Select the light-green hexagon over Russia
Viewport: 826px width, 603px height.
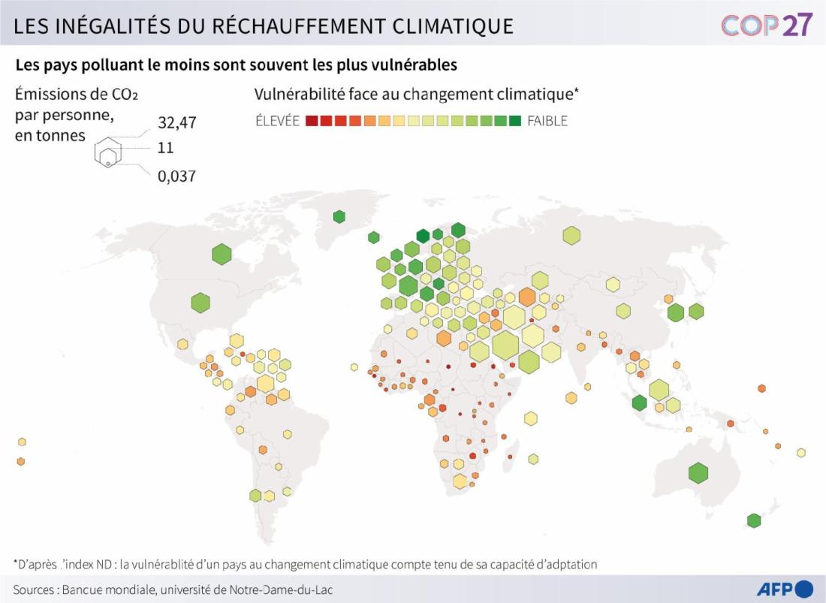click(571, 235)
